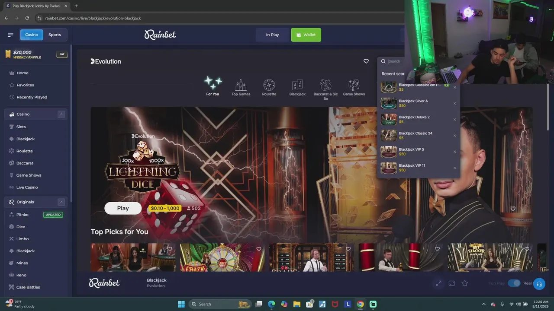
Task: Select the Blackjack category tab
Action: coord(297,88)
